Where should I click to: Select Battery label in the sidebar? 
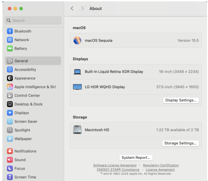click(21, 49)
